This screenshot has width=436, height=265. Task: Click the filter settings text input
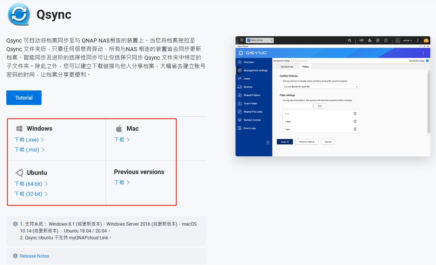298,106
